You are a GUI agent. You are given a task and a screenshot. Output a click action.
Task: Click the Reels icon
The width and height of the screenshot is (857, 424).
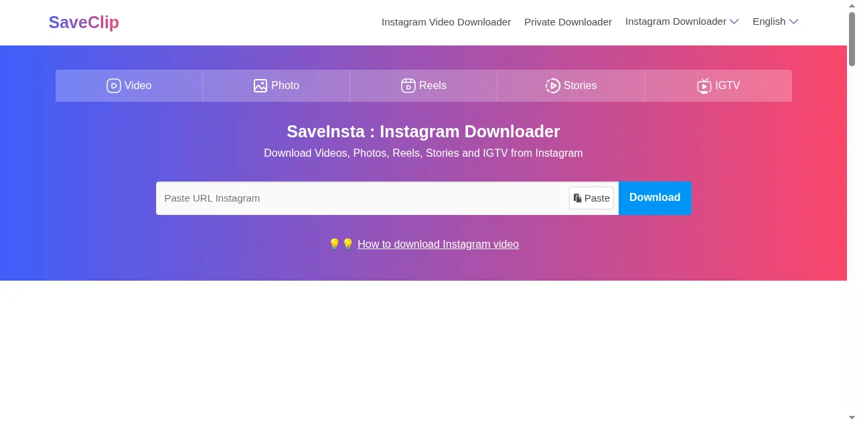(x=408, y=86)
